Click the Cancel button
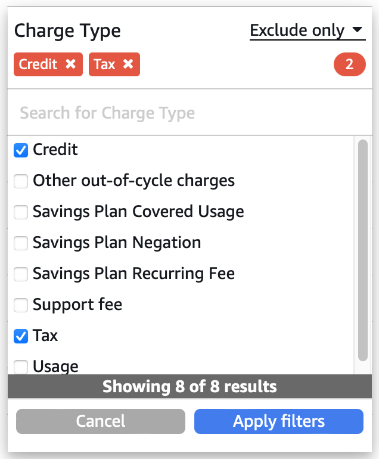This screenshot has height=459, width=379. click(101, 421)
